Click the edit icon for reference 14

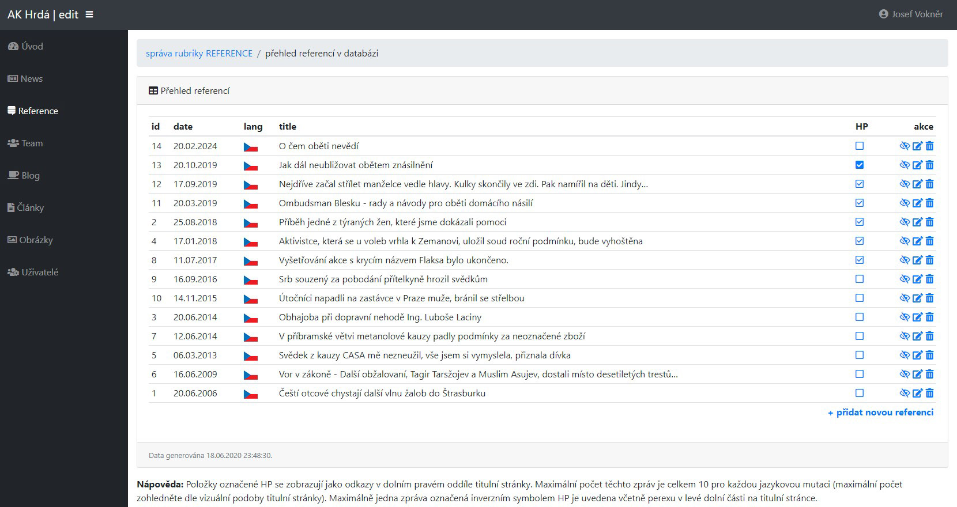point(917,146)
